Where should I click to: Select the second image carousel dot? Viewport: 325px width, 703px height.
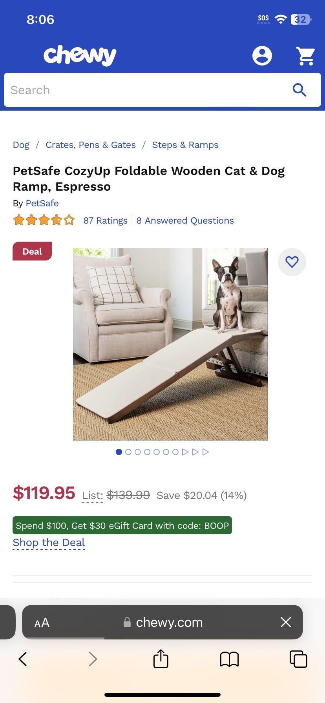click(128, 452)
